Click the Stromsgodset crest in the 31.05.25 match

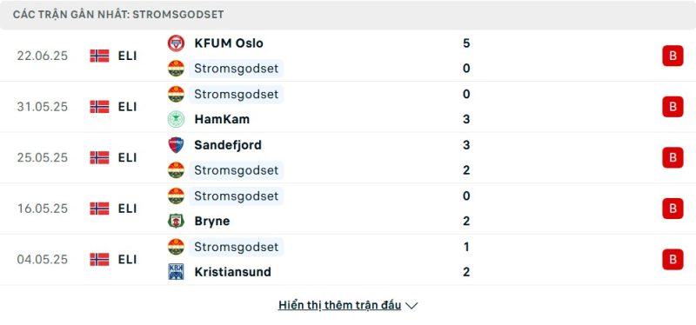click(176, 94)
